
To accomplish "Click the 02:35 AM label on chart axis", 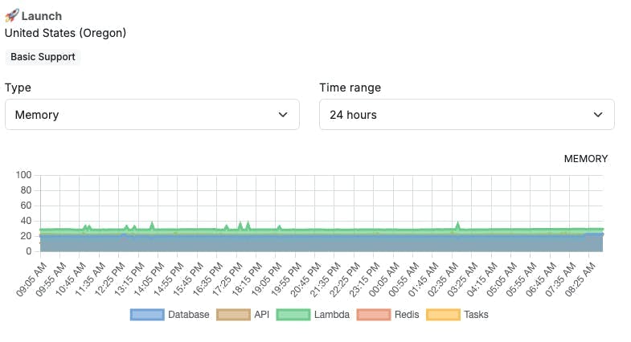I will (x=443, y=279).
